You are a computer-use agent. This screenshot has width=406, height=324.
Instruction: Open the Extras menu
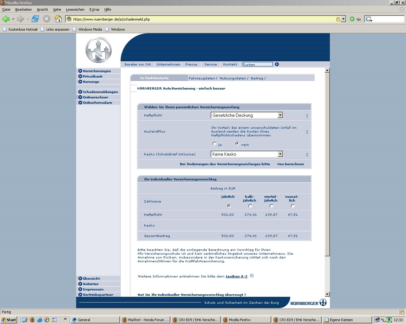click(x=94, y=9)
